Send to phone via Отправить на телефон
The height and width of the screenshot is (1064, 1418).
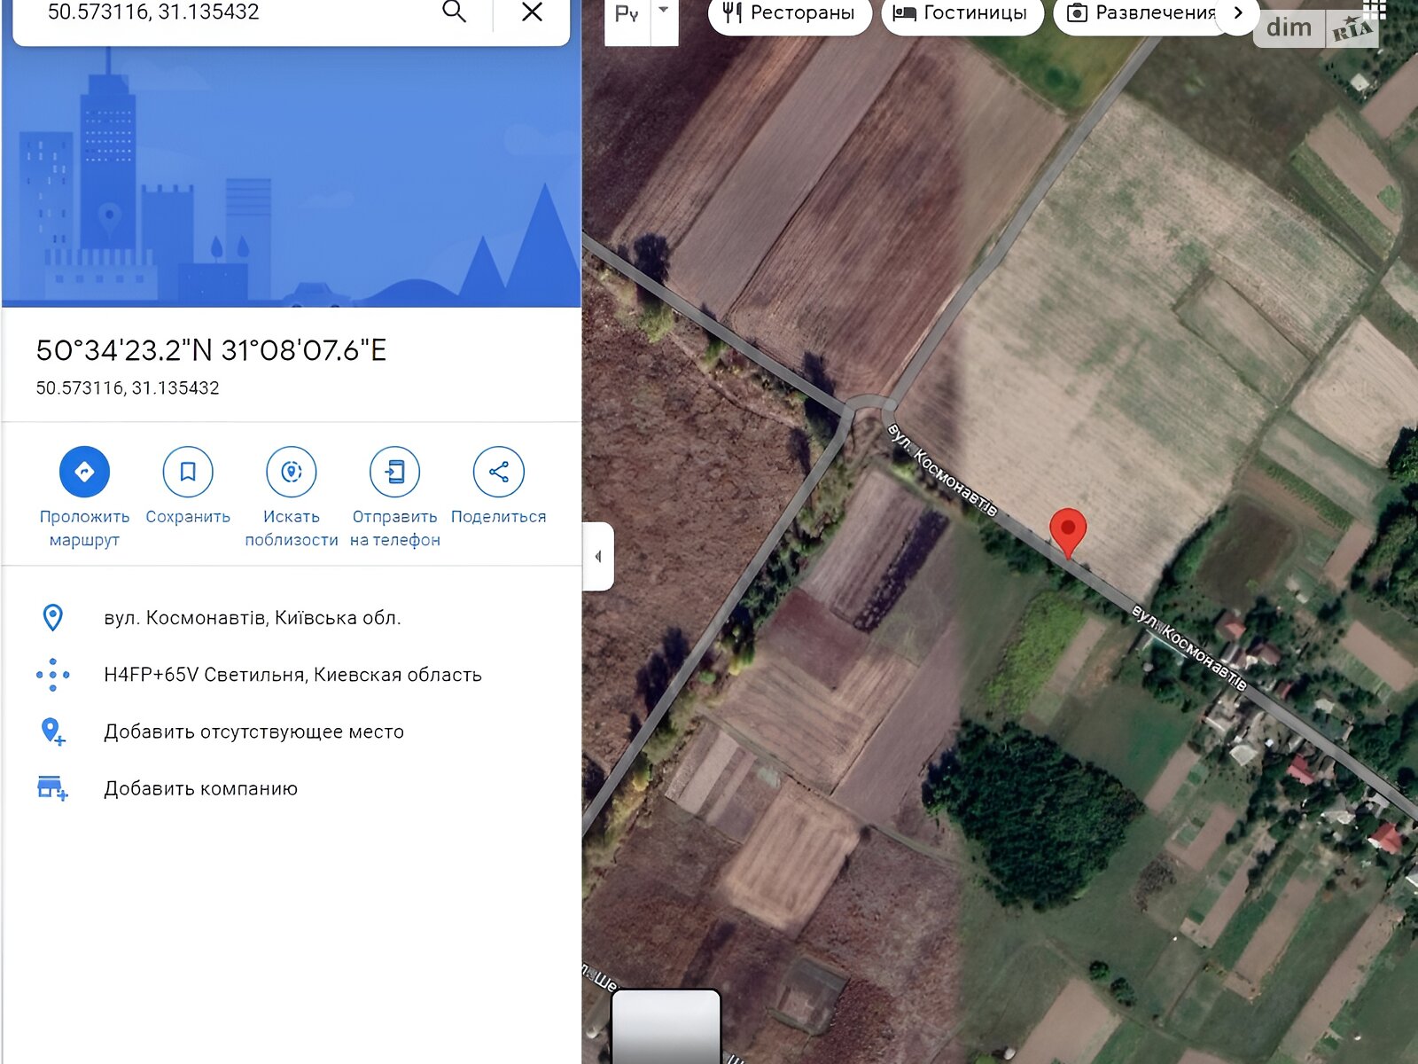point(394,472)
